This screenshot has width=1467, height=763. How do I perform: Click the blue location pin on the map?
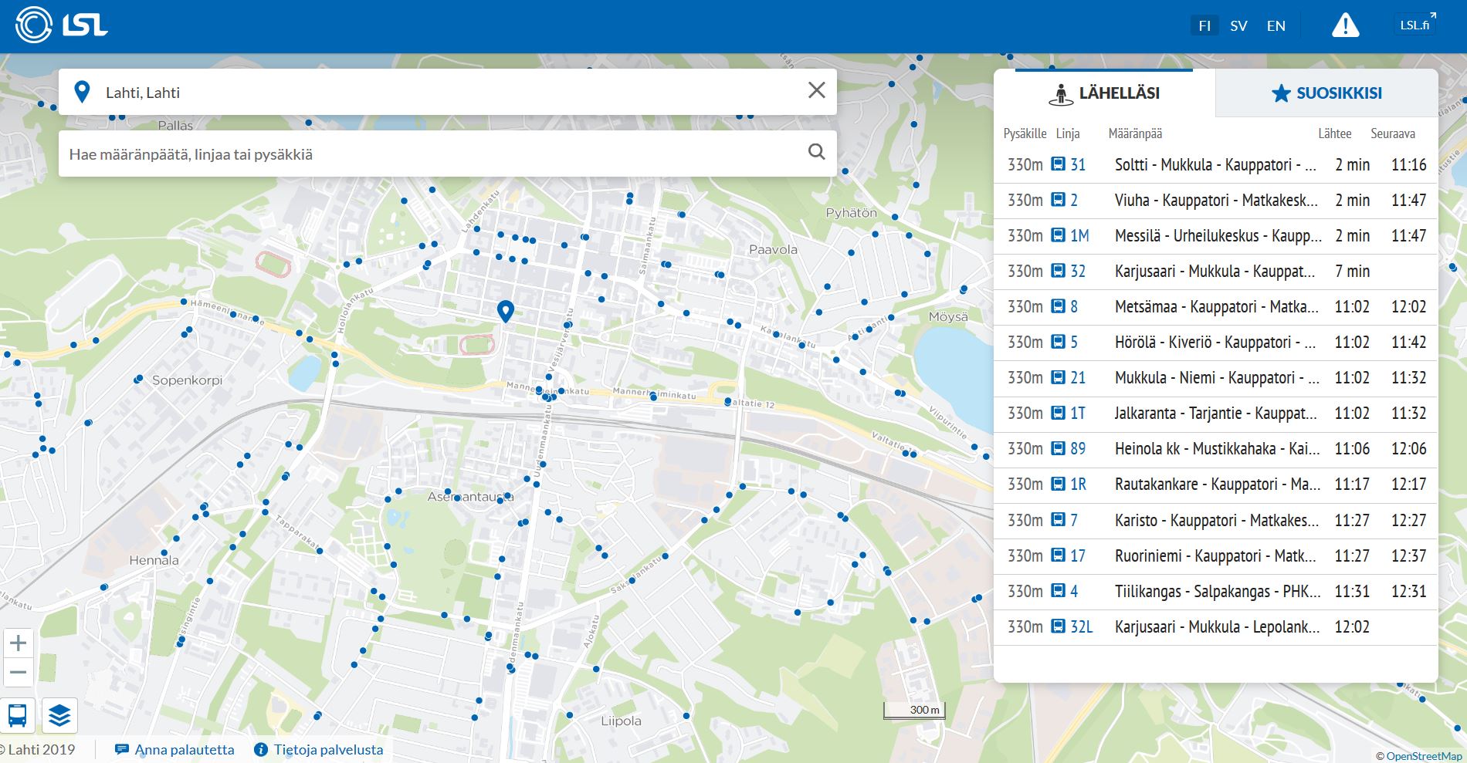(x=505, y=311)
